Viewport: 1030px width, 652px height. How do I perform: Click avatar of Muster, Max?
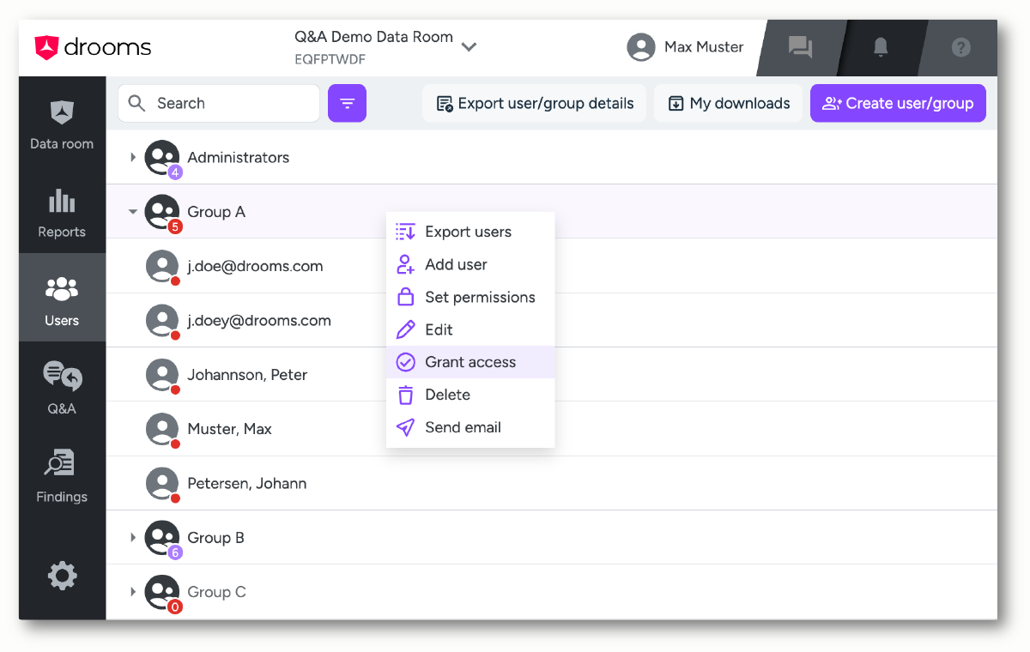click(x=162, y=429)
